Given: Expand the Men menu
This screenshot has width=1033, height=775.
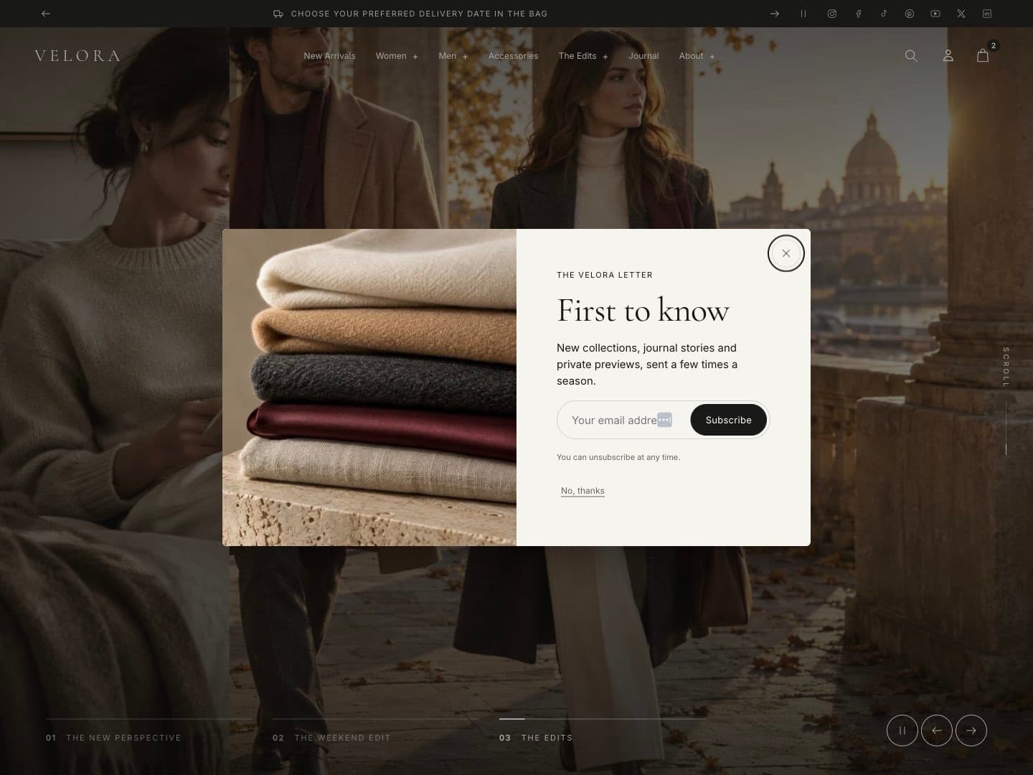Looking at the screenshot, I should [x=453, y=56].
